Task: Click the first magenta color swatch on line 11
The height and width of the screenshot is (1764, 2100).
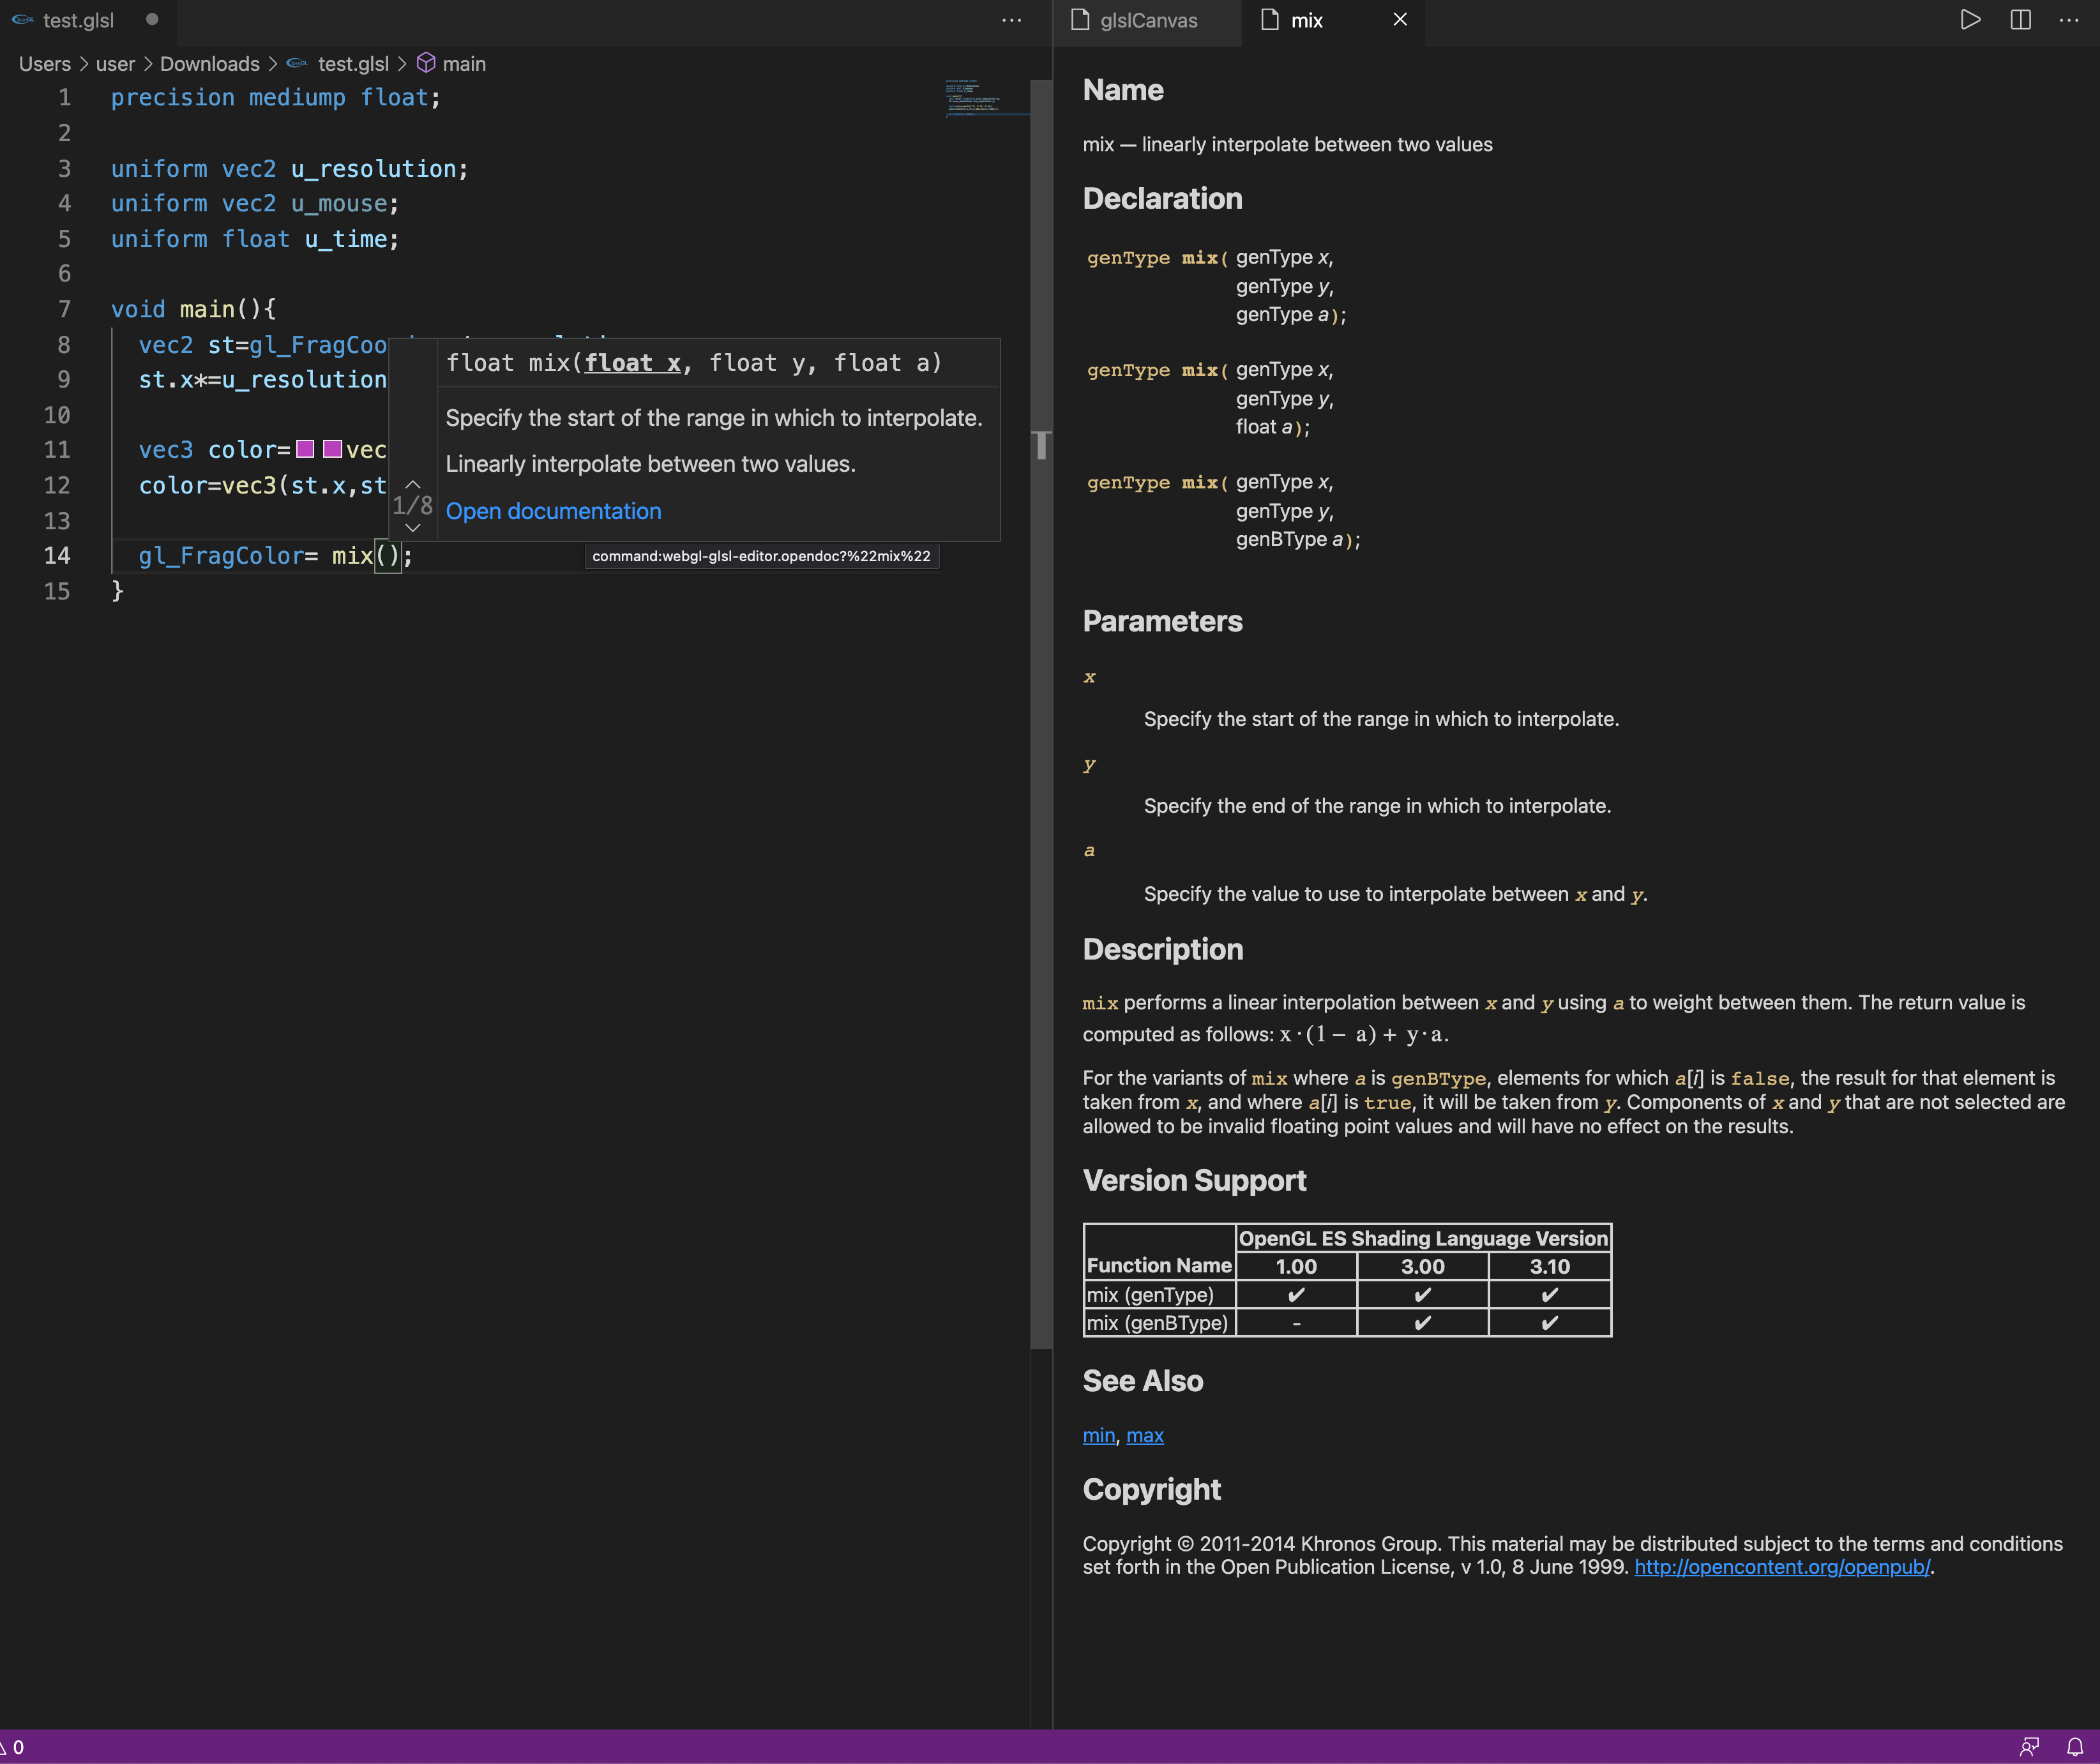Action: pyautogui.click(x=305, y=449)
